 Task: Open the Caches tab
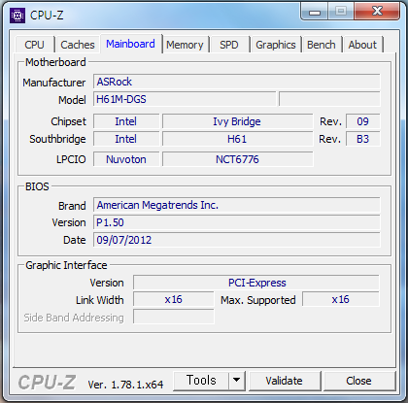click(78, 45)
